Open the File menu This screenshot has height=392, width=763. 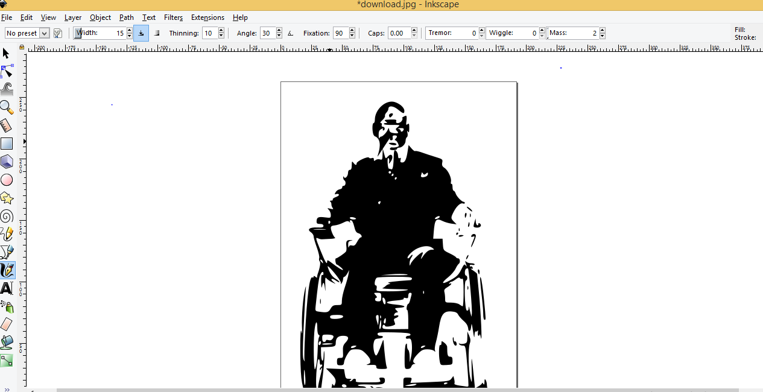pyautogui.click(x=7, y=17)
